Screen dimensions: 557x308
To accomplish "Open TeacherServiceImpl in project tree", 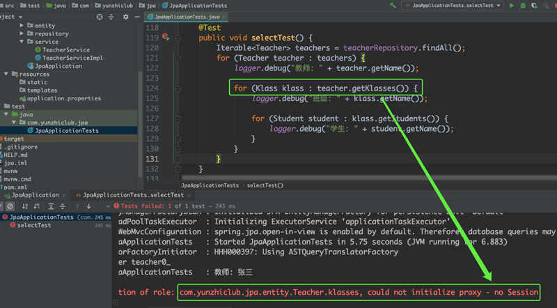I will [x=72, y=58].
